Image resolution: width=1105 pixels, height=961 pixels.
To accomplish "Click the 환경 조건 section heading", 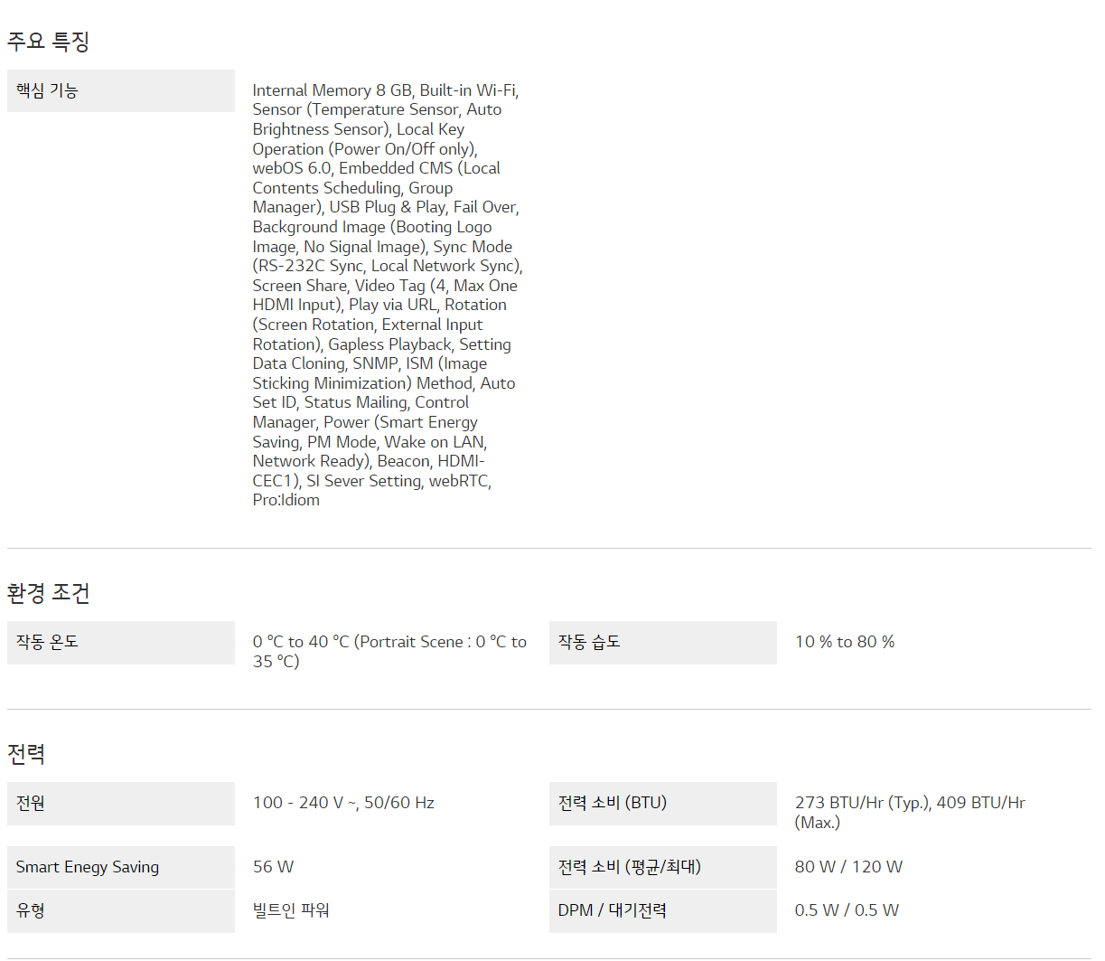I will point(49,593).
